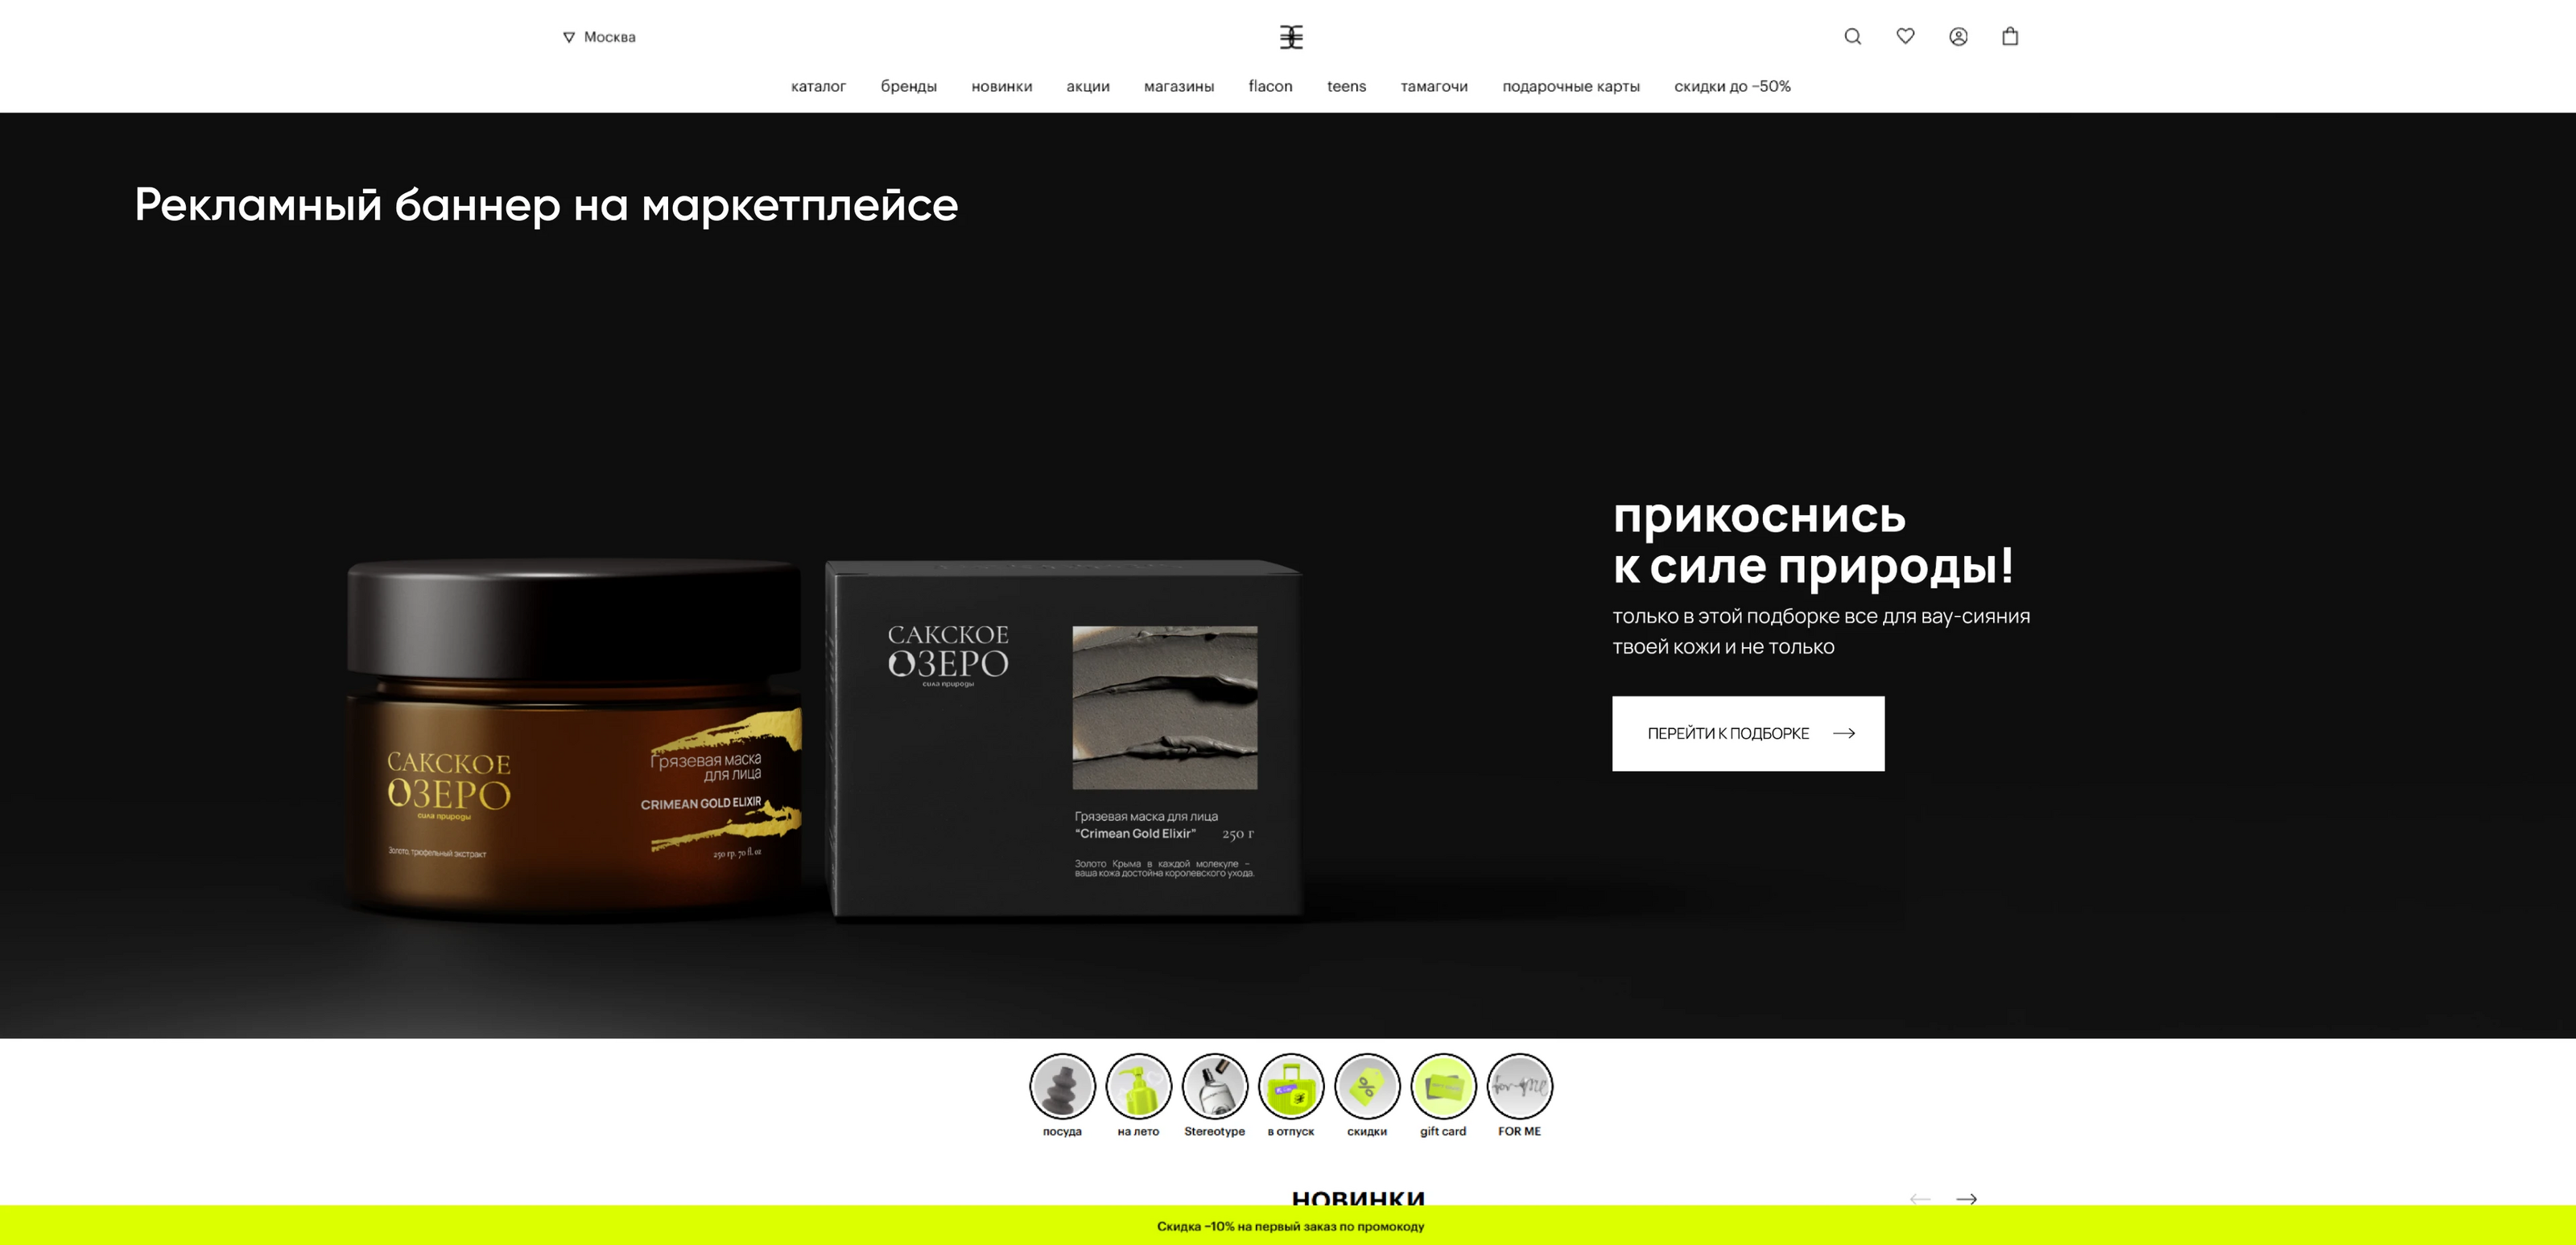Go to 'подарочные карты' menu item
The image size is (2576, 1245).
1570,86
